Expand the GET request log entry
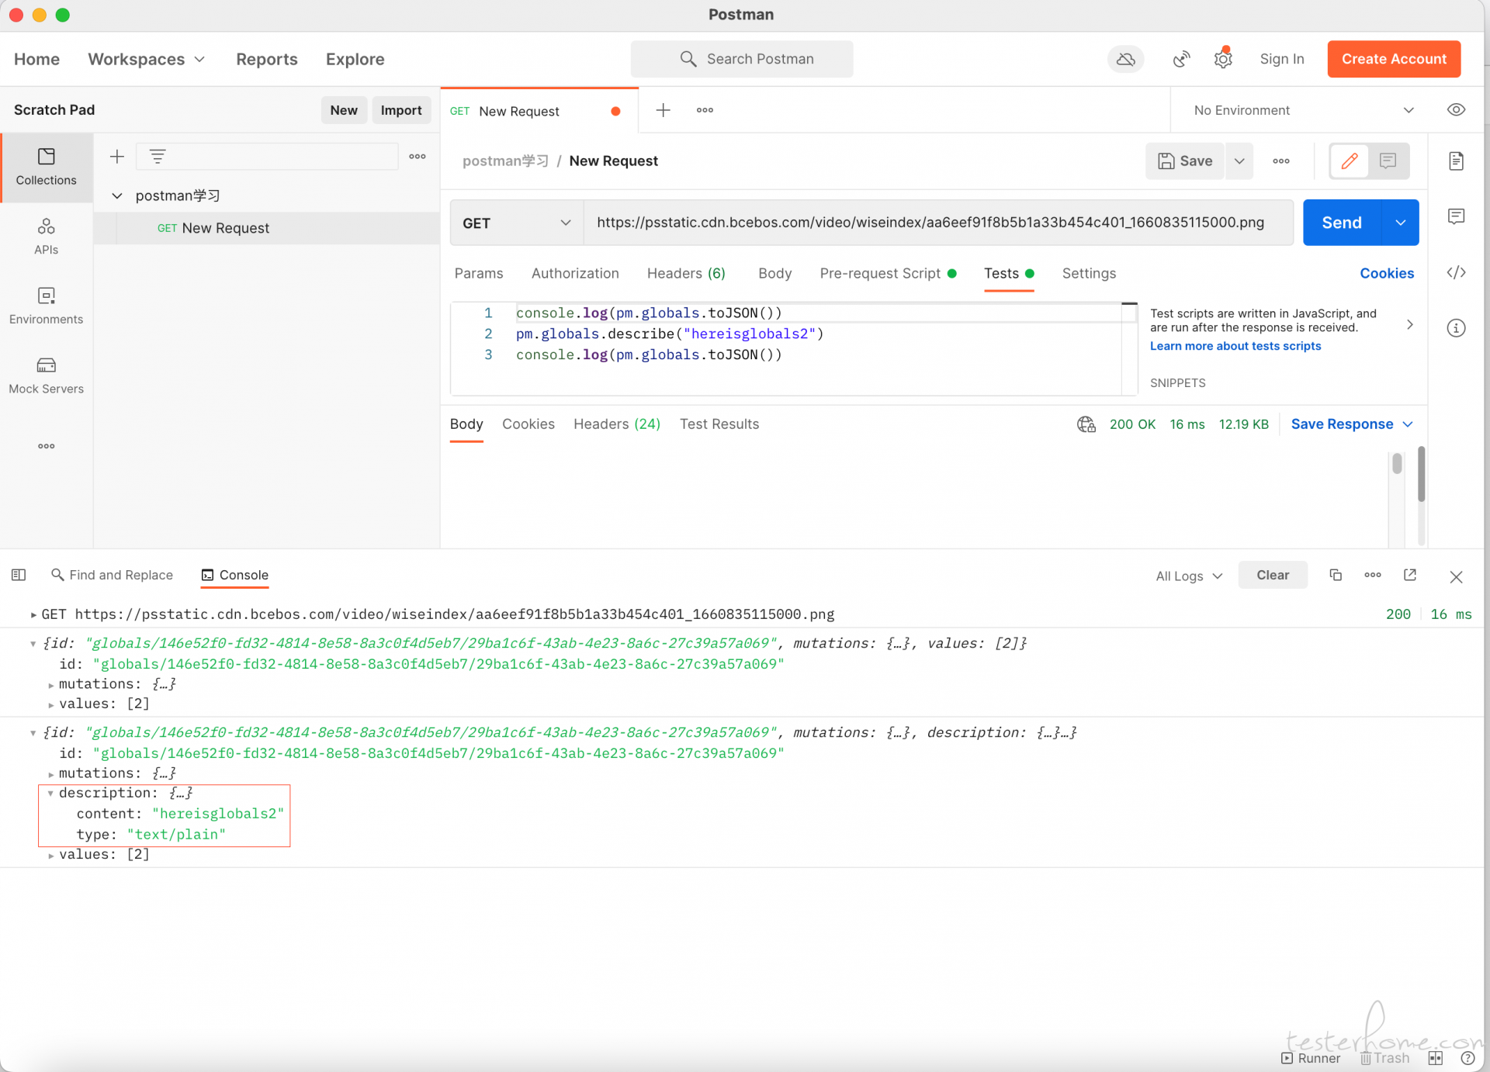The width and height of the screenshot is (1490, 1072). tap(33, 614)
